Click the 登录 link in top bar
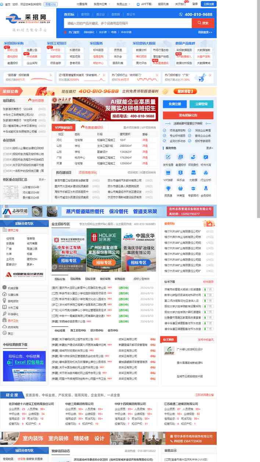Screen dimensions: 260x462 coord(195,4)
